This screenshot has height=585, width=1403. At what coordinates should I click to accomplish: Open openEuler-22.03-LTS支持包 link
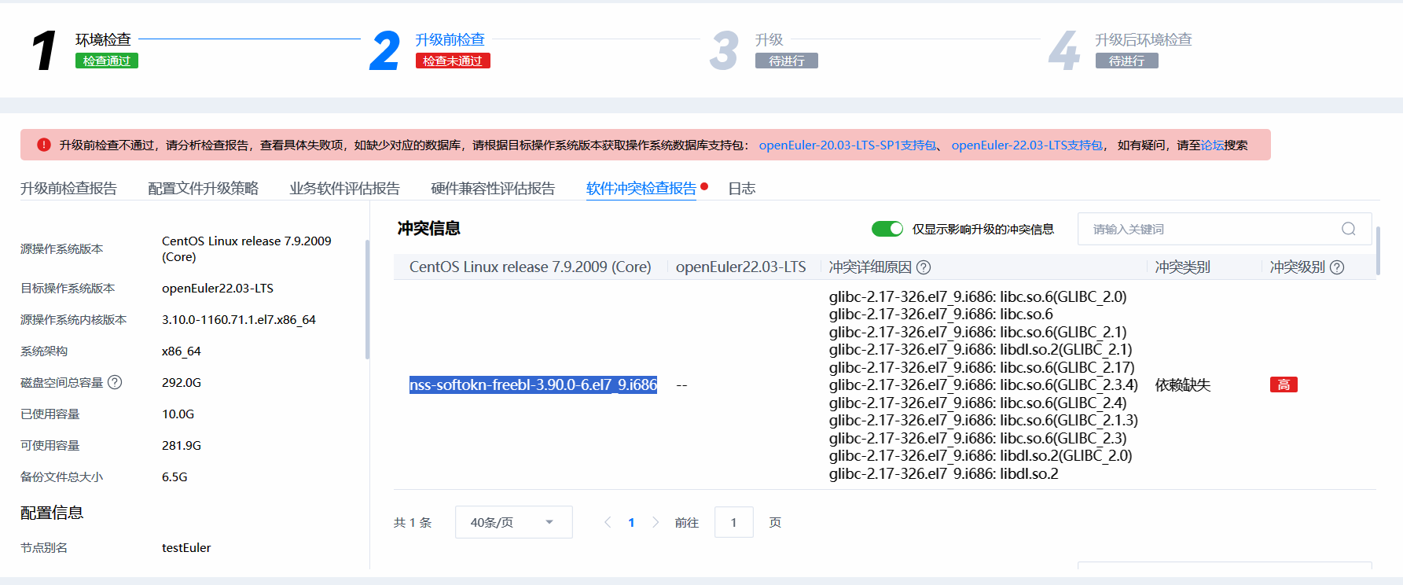[x=1027, y=145]
